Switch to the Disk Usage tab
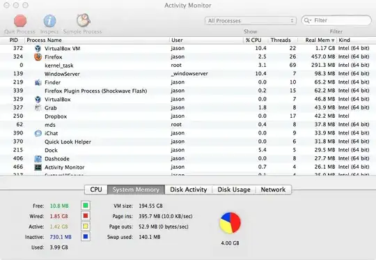This screenshot has height=260, width=376. (234, 190)
